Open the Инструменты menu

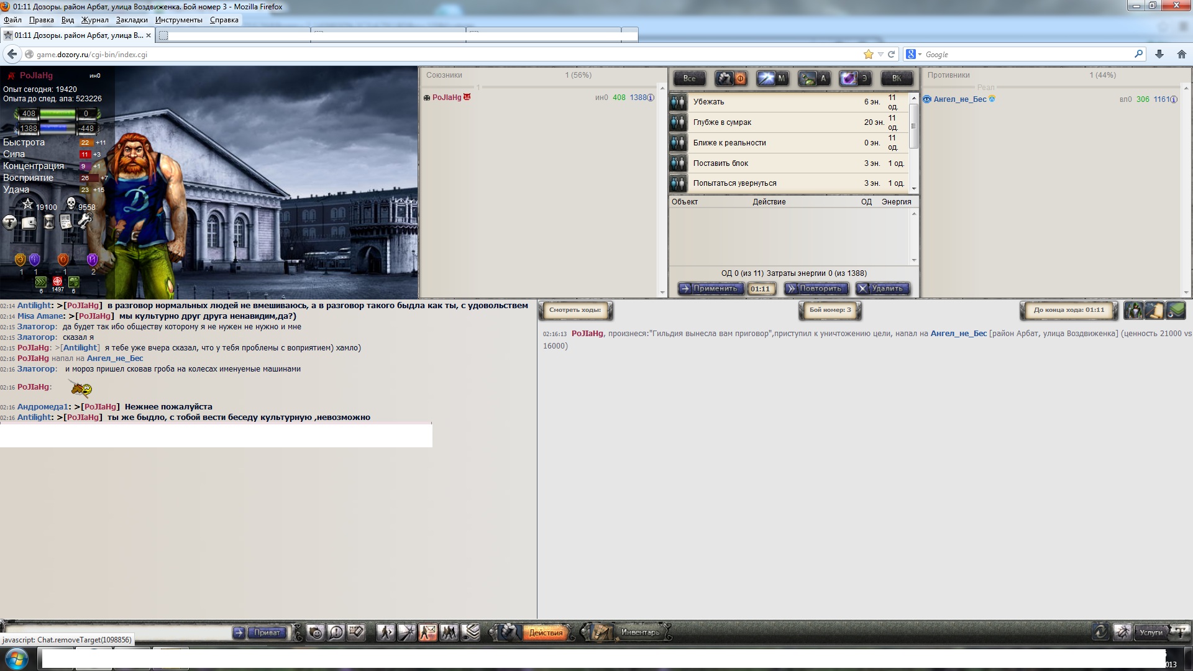(x=178, y=20)
